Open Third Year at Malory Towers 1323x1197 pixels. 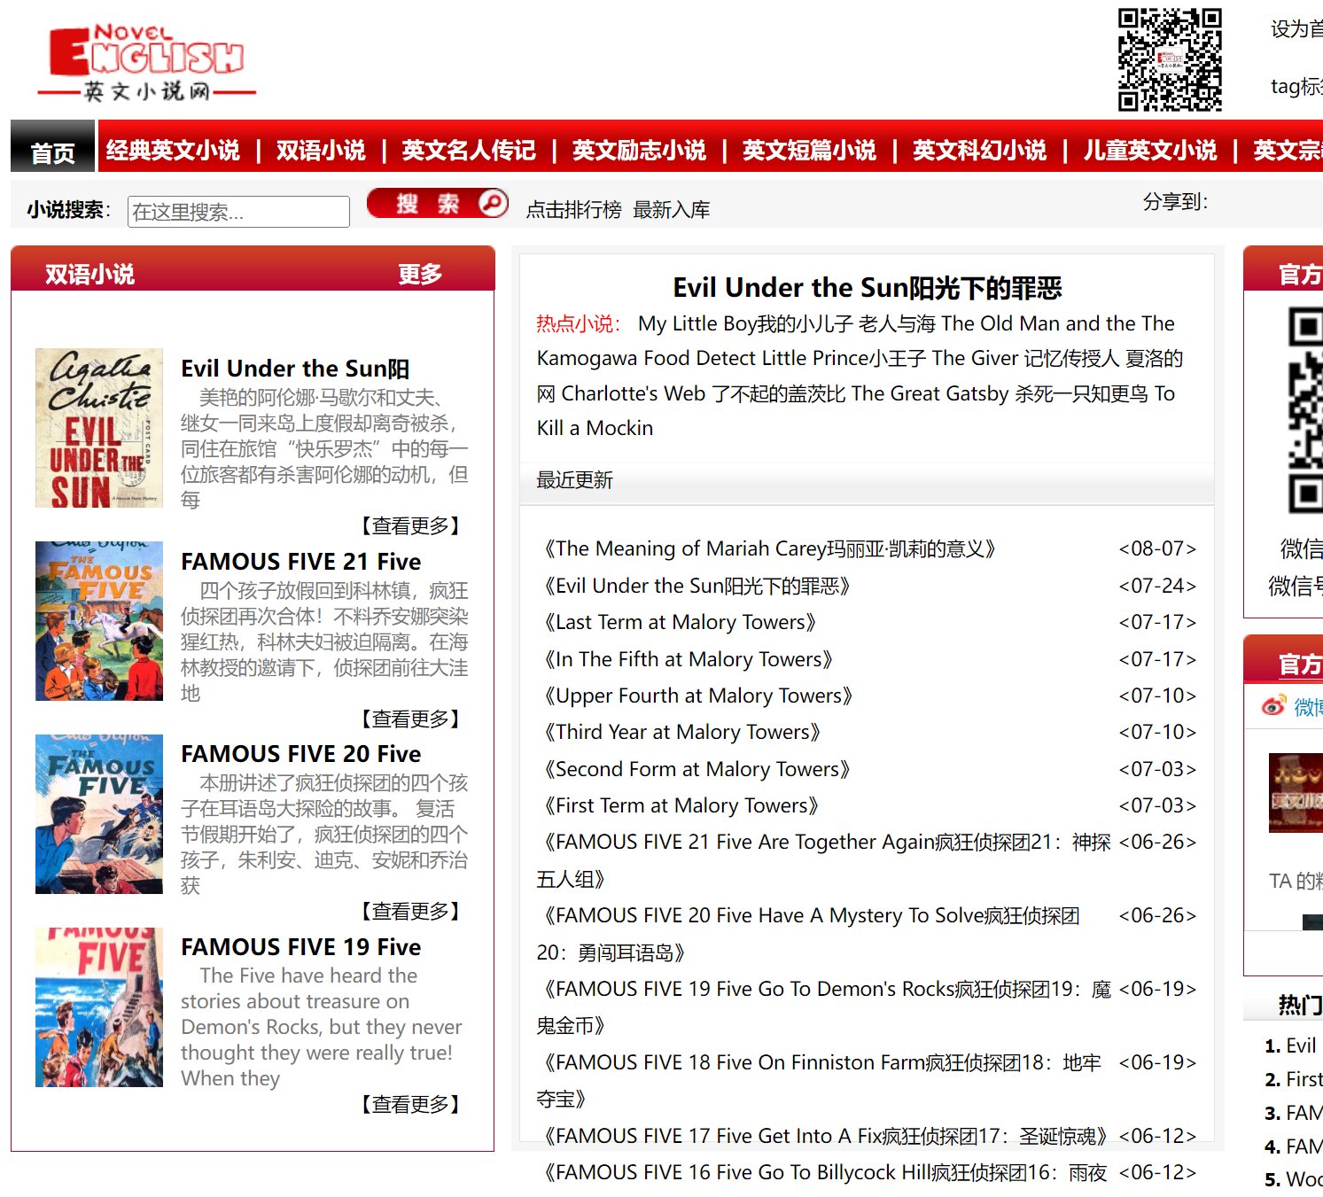coord(683,733)
